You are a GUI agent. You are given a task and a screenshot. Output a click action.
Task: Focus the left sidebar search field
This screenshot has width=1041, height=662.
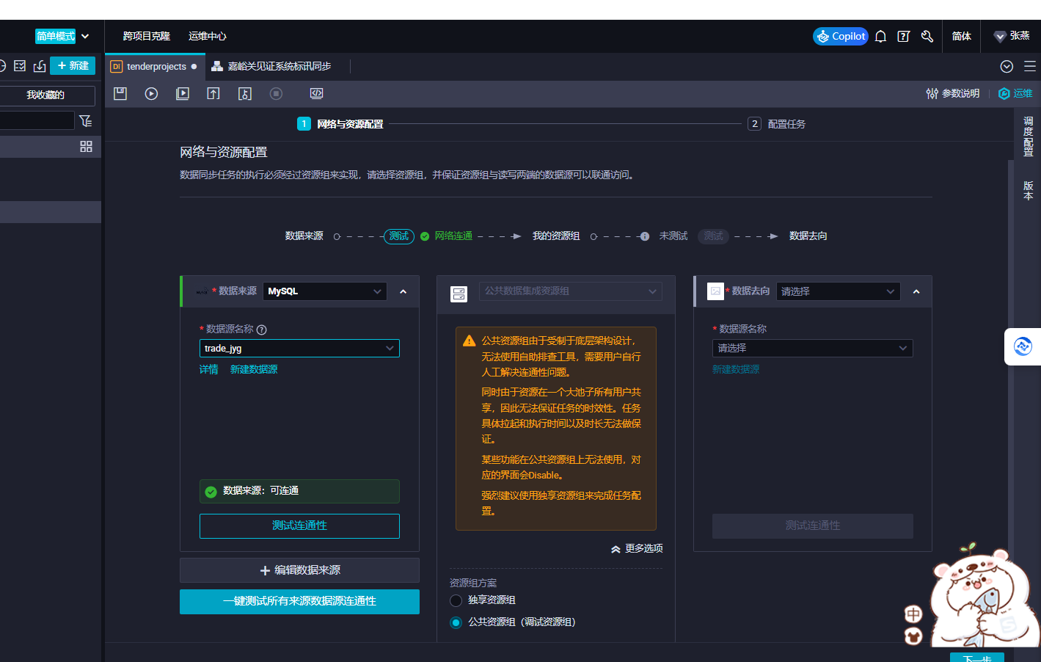(x=37, y=120)
